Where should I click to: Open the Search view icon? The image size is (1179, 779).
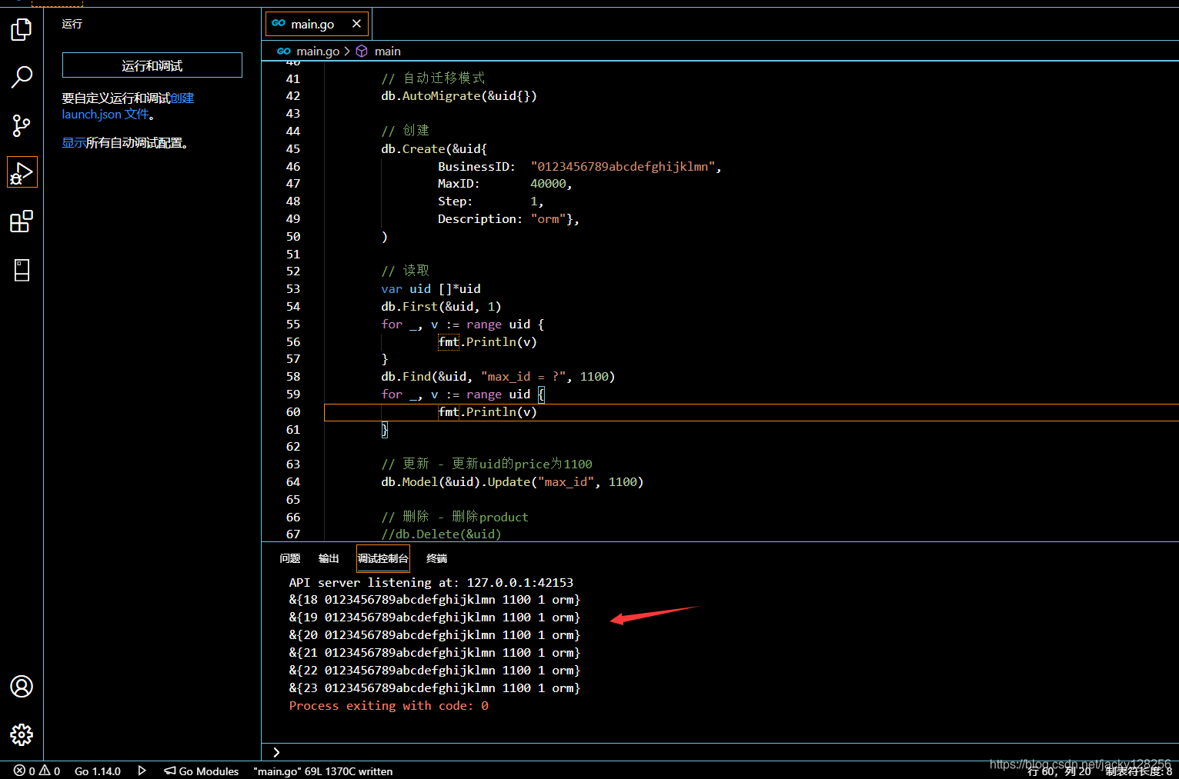[22, 77]
